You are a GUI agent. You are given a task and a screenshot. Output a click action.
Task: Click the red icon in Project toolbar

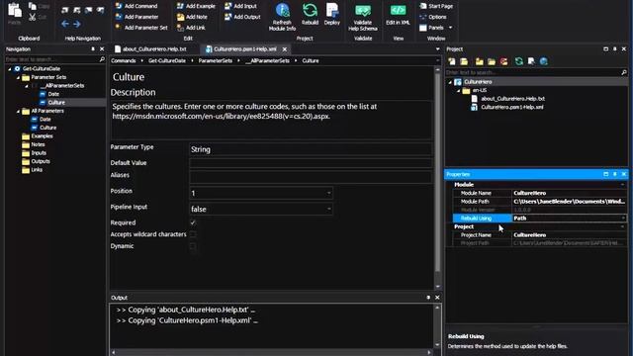[x=503, y=61]
